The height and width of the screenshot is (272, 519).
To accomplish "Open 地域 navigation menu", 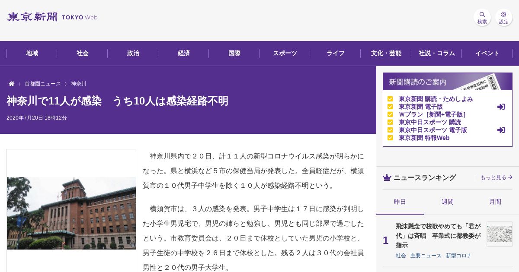I will (x=32, y=54).
